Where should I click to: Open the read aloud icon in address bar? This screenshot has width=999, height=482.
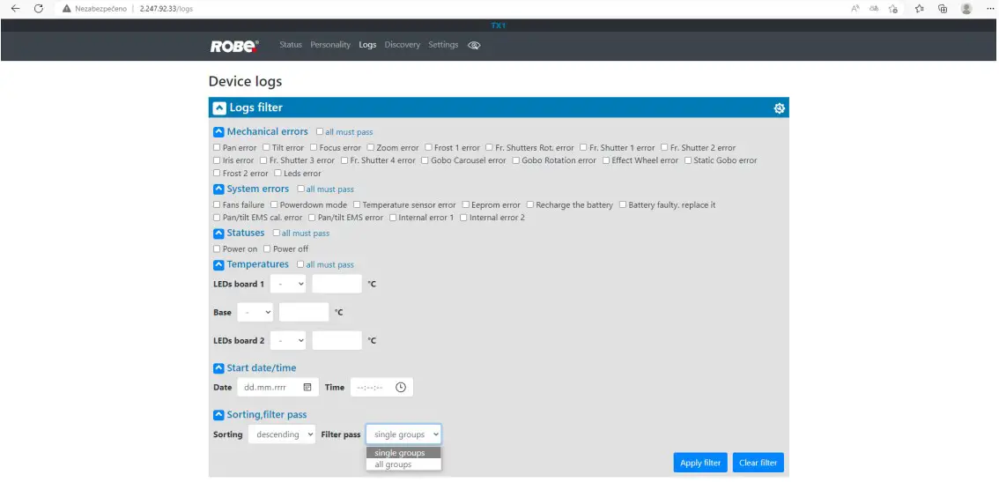(x=855, y=9)
